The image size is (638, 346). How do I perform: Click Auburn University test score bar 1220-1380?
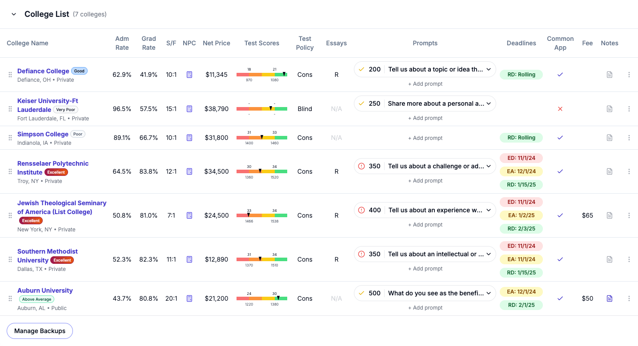(x=262, y=298)
